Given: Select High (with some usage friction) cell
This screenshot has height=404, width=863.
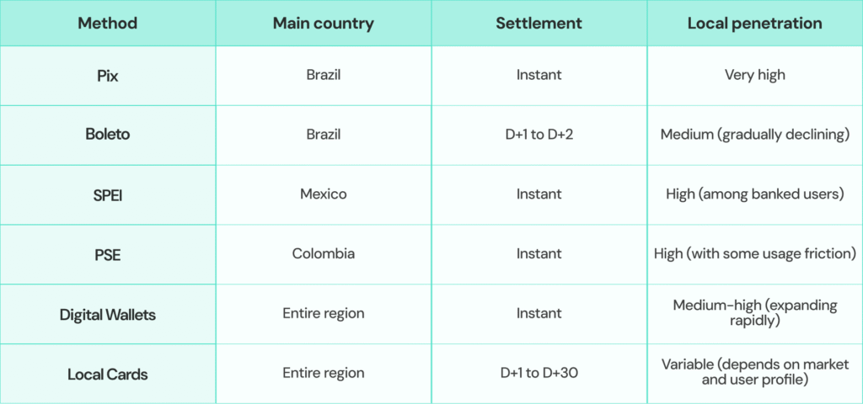Looking at the screenshot, I should coord(754,254).
